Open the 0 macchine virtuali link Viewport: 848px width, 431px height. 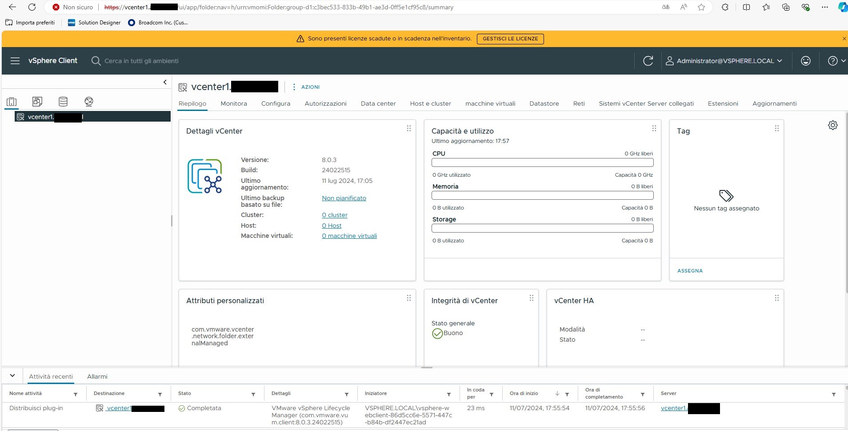coord(349,236)
